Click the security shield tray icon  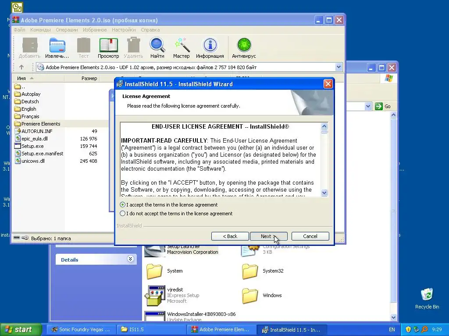[x=408, y=329]
